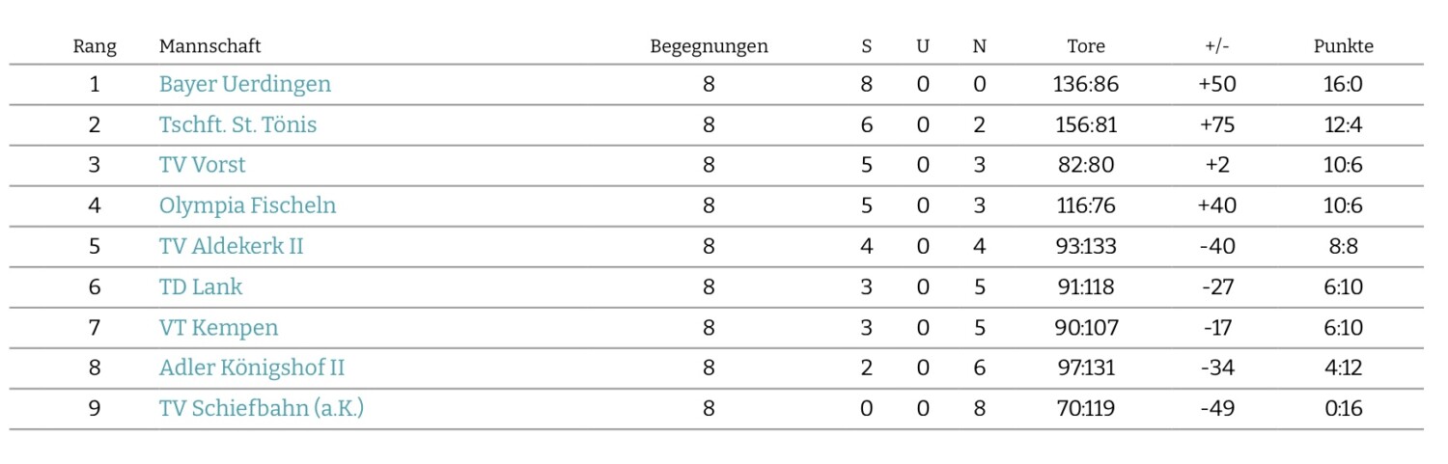Click the TD Lank team link
Image resolution: width=1448 pixels, height=464 pixels.
tap(201, 287)
